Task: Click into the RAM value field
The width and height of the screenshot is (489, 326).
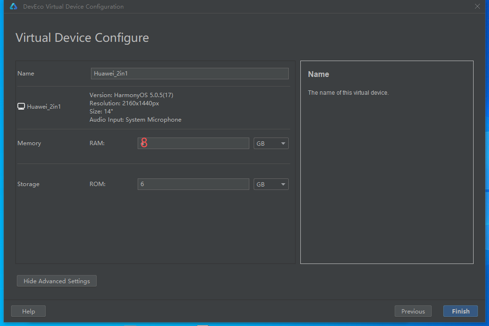Action: [x=193, y=143]
